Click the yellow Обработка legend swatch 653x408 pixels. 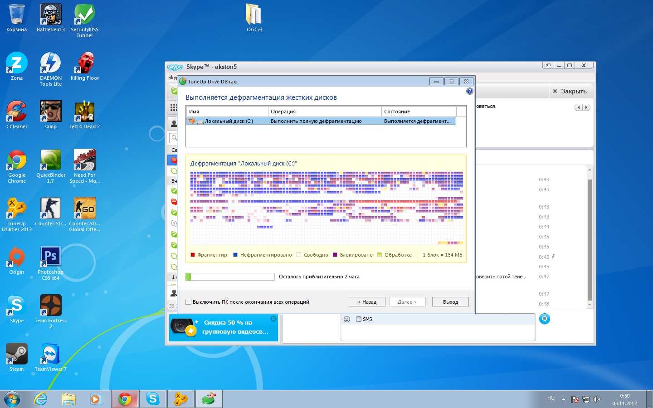point(380,255)
